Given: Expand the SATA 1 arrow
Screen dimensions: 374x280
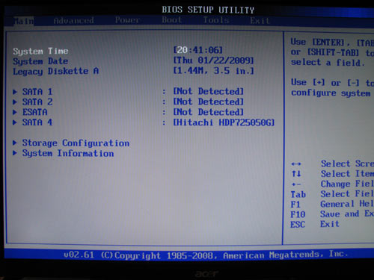Looking at the screenshot, I should (15, 92).
